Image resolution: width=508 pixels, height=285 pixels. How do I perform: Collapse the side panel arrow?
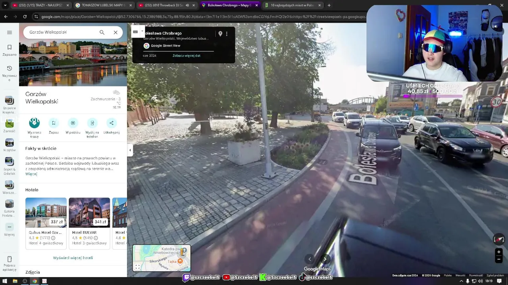tap(130, 150)
